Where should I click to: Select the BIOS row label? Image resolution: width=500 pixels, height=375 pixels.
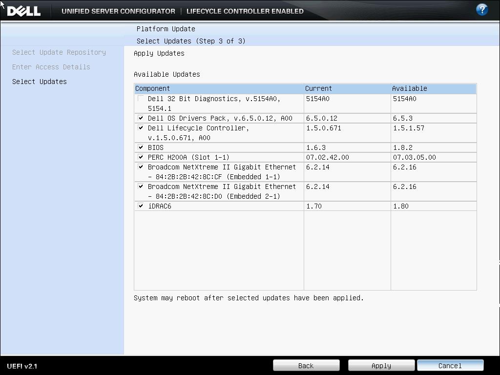tap(156, 147)
